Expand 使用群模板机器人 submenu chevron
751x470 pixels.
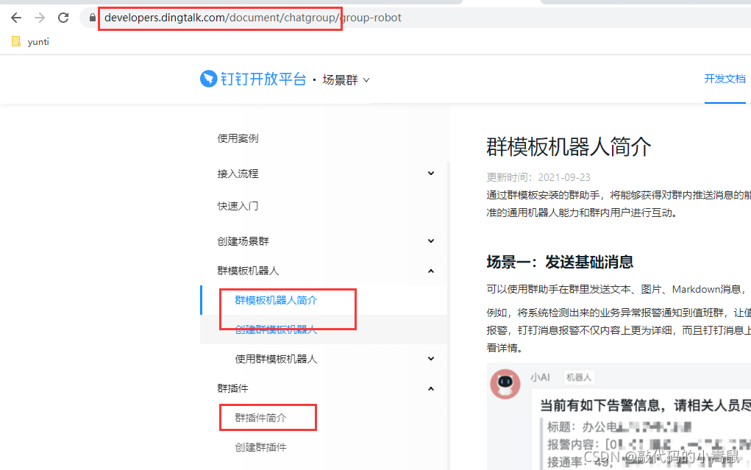click(x=431, y=359)
